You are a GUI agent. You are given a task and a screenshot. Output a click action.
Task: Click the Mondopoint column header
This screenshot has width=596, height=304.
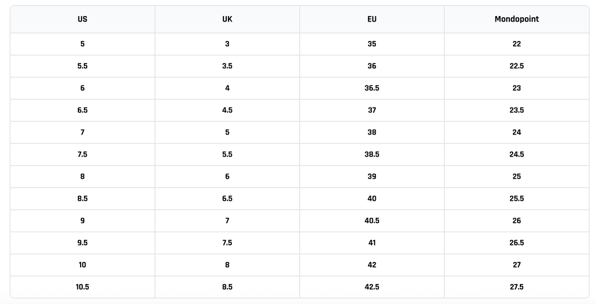point(517,19)
